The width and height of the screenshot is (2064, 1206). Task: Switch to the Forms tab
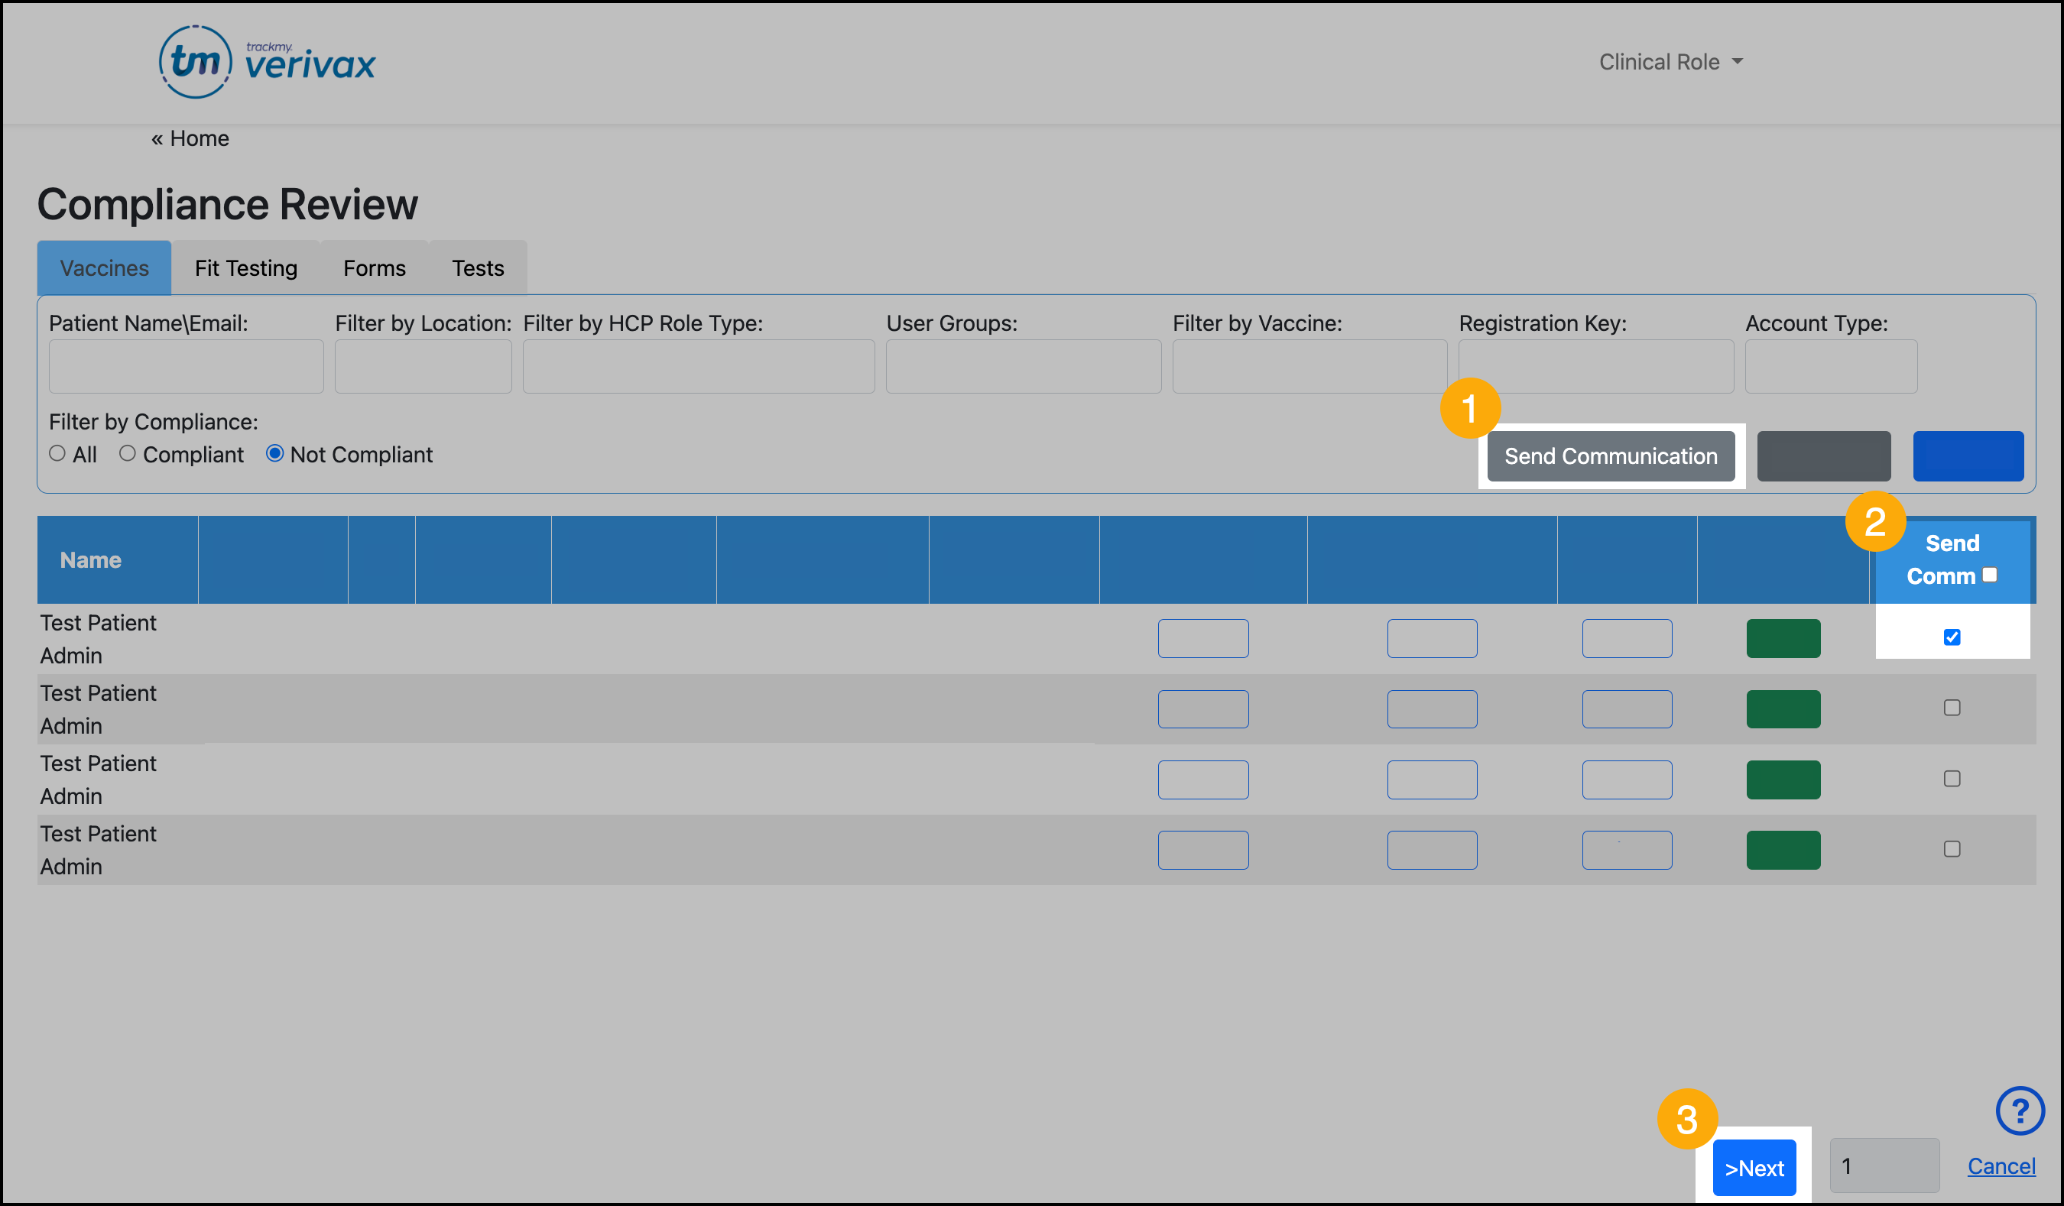click(x=375, y=268)
